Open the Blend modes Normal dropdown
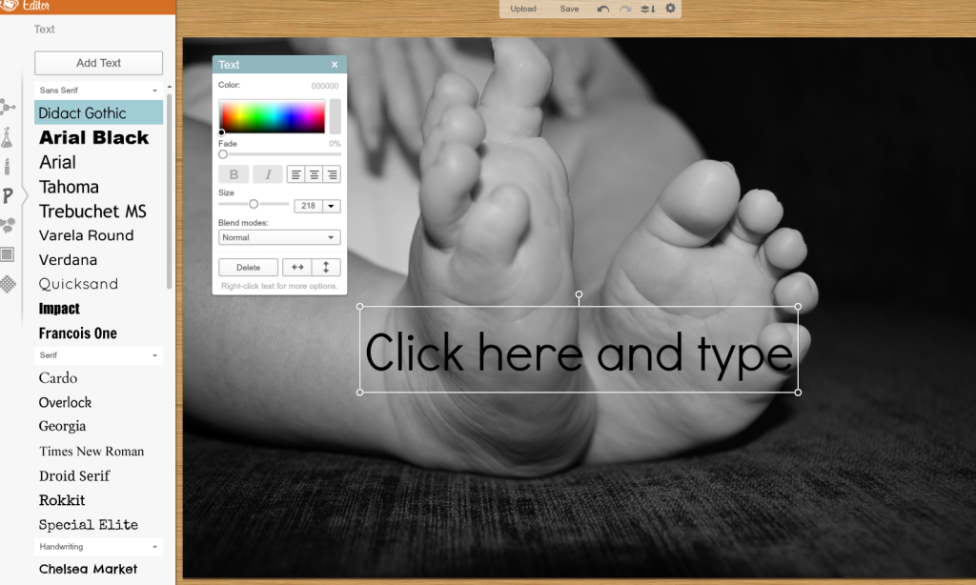Screen dimensions: 976x585 pyautogui.click(x=279, y=237)
